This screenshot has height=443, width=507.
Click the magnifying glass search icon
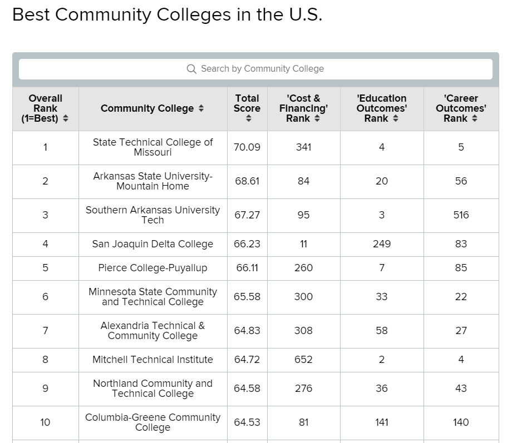tap(191, 69)
